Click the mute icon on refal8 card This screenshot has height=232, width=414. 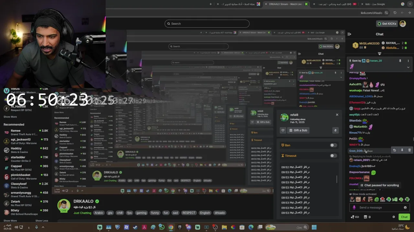(x=335, y=130)
